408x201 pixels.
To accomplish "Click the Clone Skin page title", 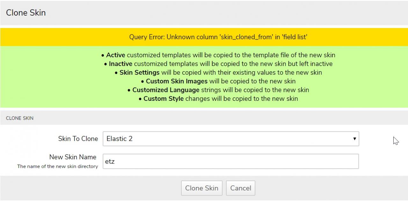I will pos(26,13).
